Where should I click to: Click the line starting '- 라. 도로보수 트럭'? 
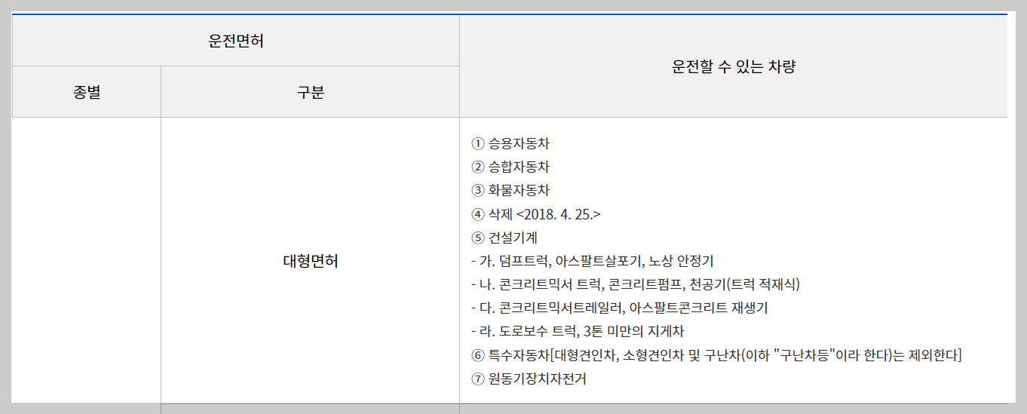coord(577,331)
